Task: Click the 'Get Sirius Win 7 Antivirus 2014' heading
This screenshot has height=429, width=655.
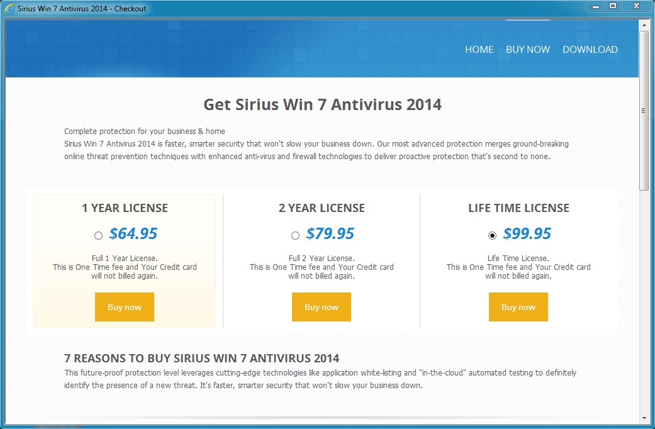Action: [x=322, y=104]
